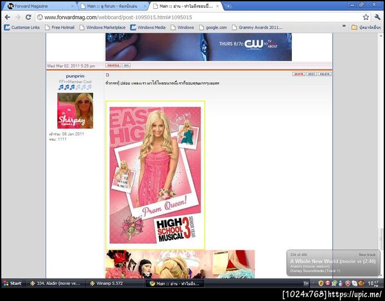The height and width of the screenshot is (301, 385).
Task: Click 'FF>>Member Cool' rank text
Action: (x=75, y=82)
